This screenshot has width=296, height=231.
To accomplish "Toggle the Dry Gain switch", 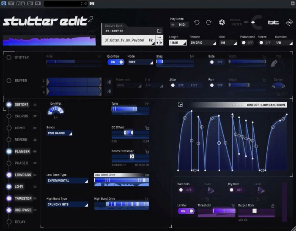I will pyautogui.click(x=236, y=190).
